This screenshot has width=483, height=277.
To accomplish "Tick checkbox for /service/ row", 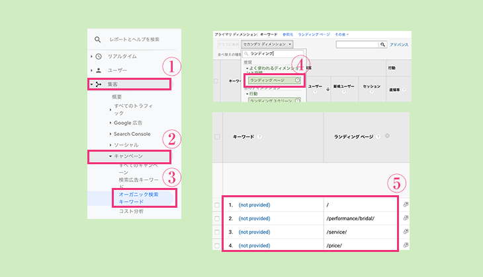I will coord(217,232).
